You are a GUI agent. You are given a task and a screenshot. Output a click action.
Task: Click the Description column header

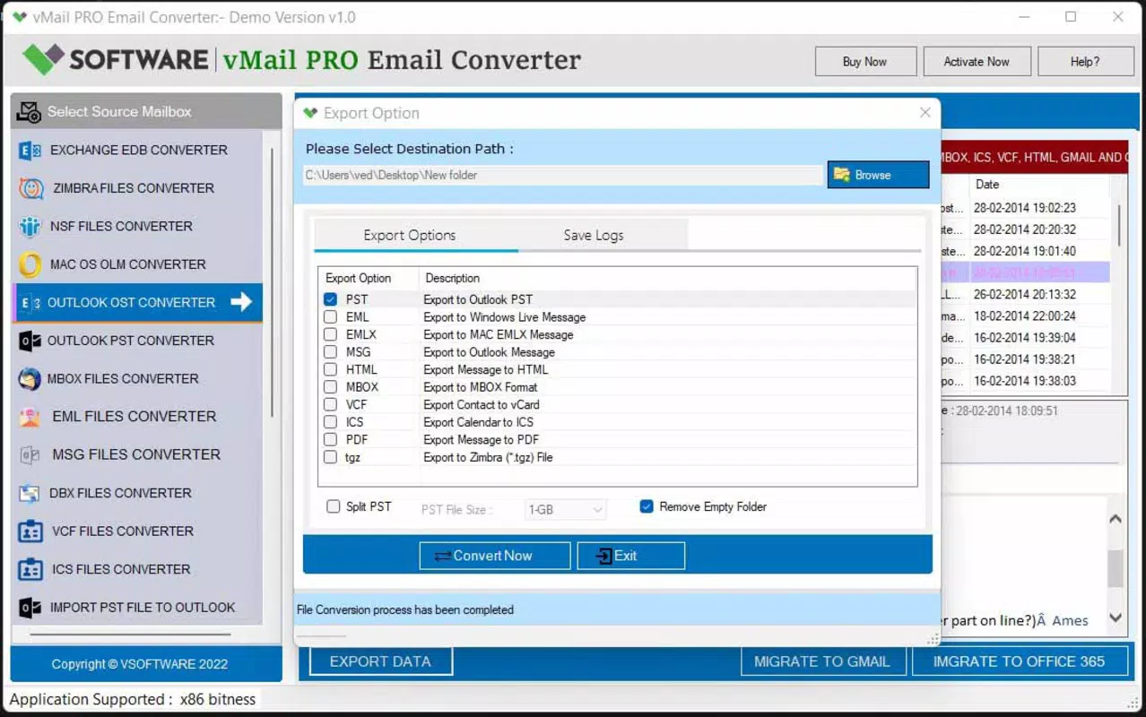point(667,278)
